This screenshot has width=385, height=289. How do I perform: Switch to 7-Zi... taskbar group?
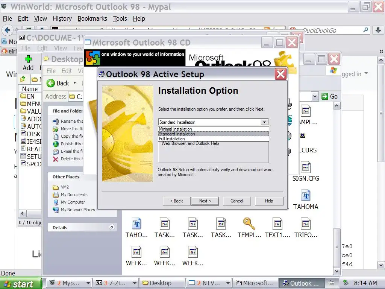click(x=116, y=283)
